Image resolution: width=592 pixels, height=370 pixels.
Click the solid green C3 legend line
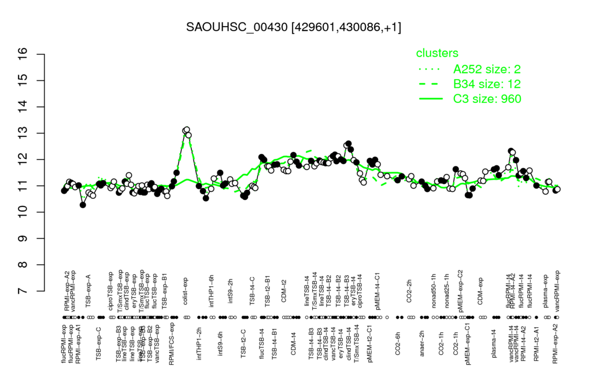tap(431, 99)
